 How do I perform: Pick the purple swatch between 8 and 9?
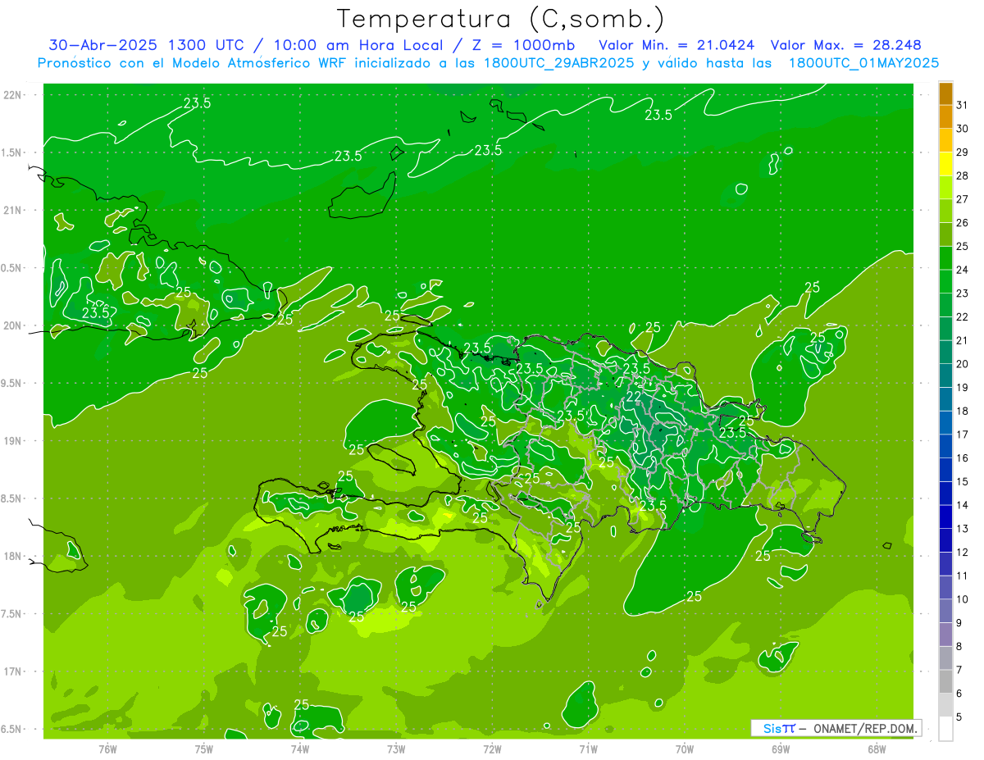click(x=945, y=635)
